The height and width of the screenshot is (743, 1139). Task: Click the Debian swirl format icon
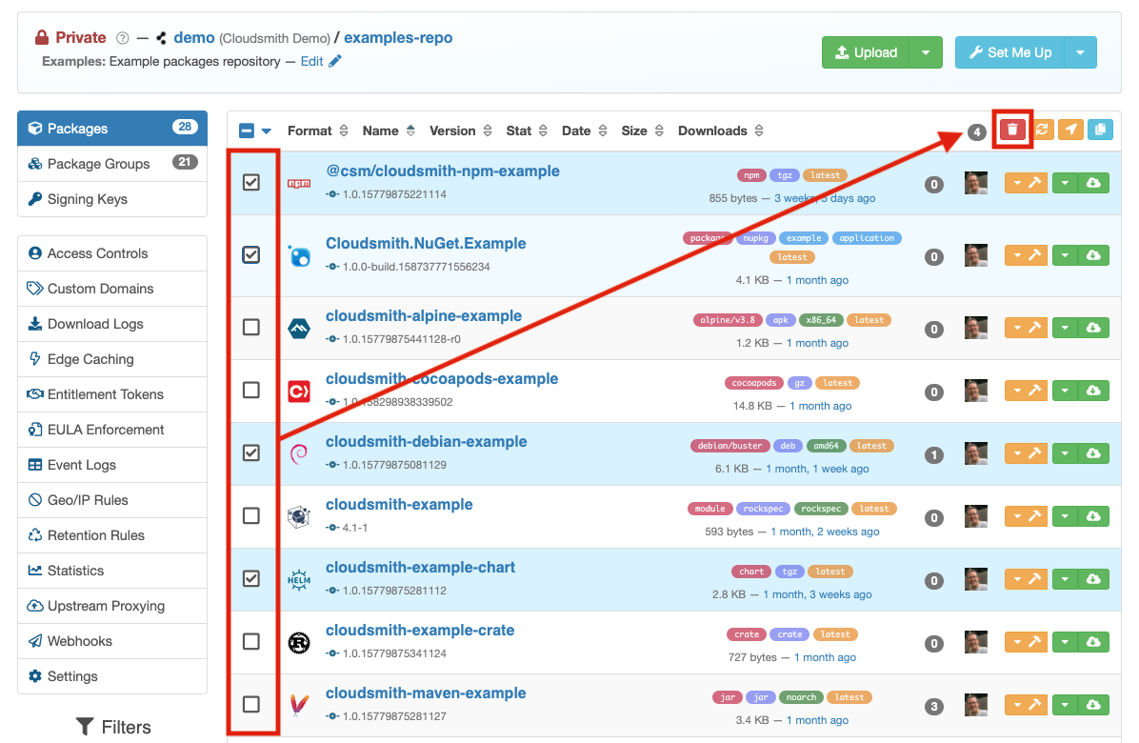[x=299, y=454]
